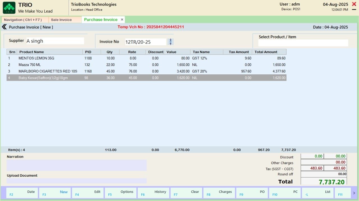
Task: Click the Supplier name input field
Action: [x=55, y=41]
